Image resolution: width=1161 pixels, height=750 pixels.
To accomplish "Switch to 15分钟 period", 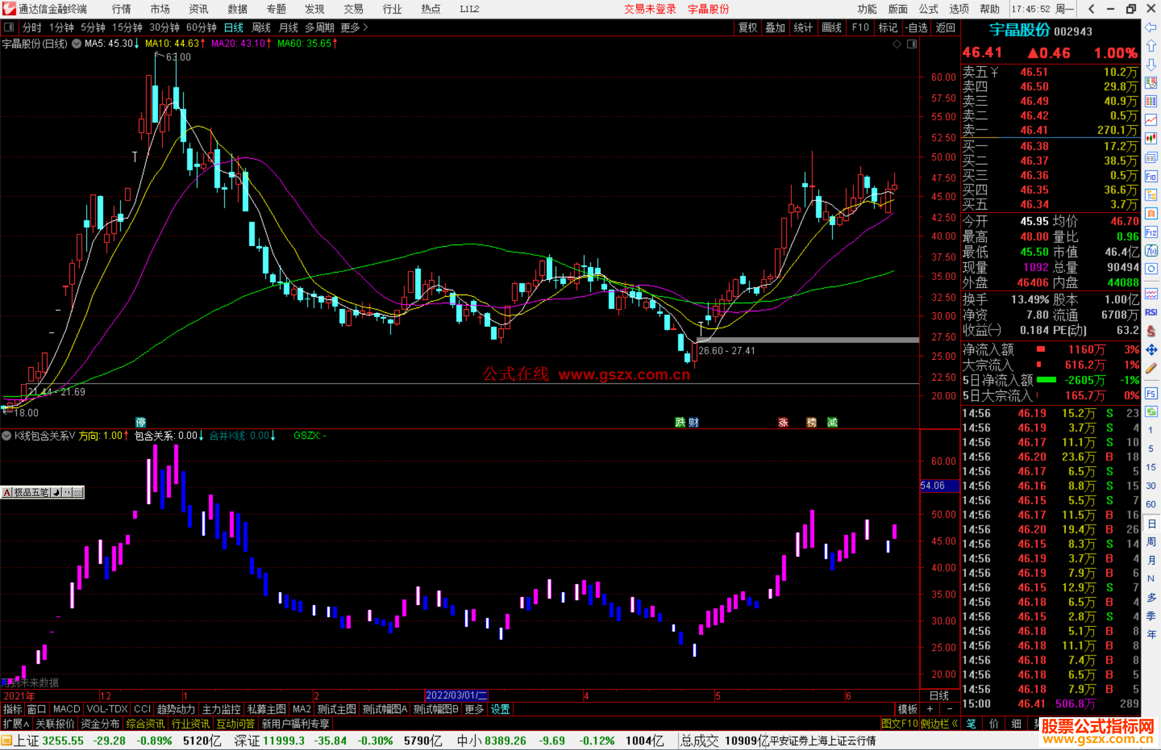I will pos(127,27).
